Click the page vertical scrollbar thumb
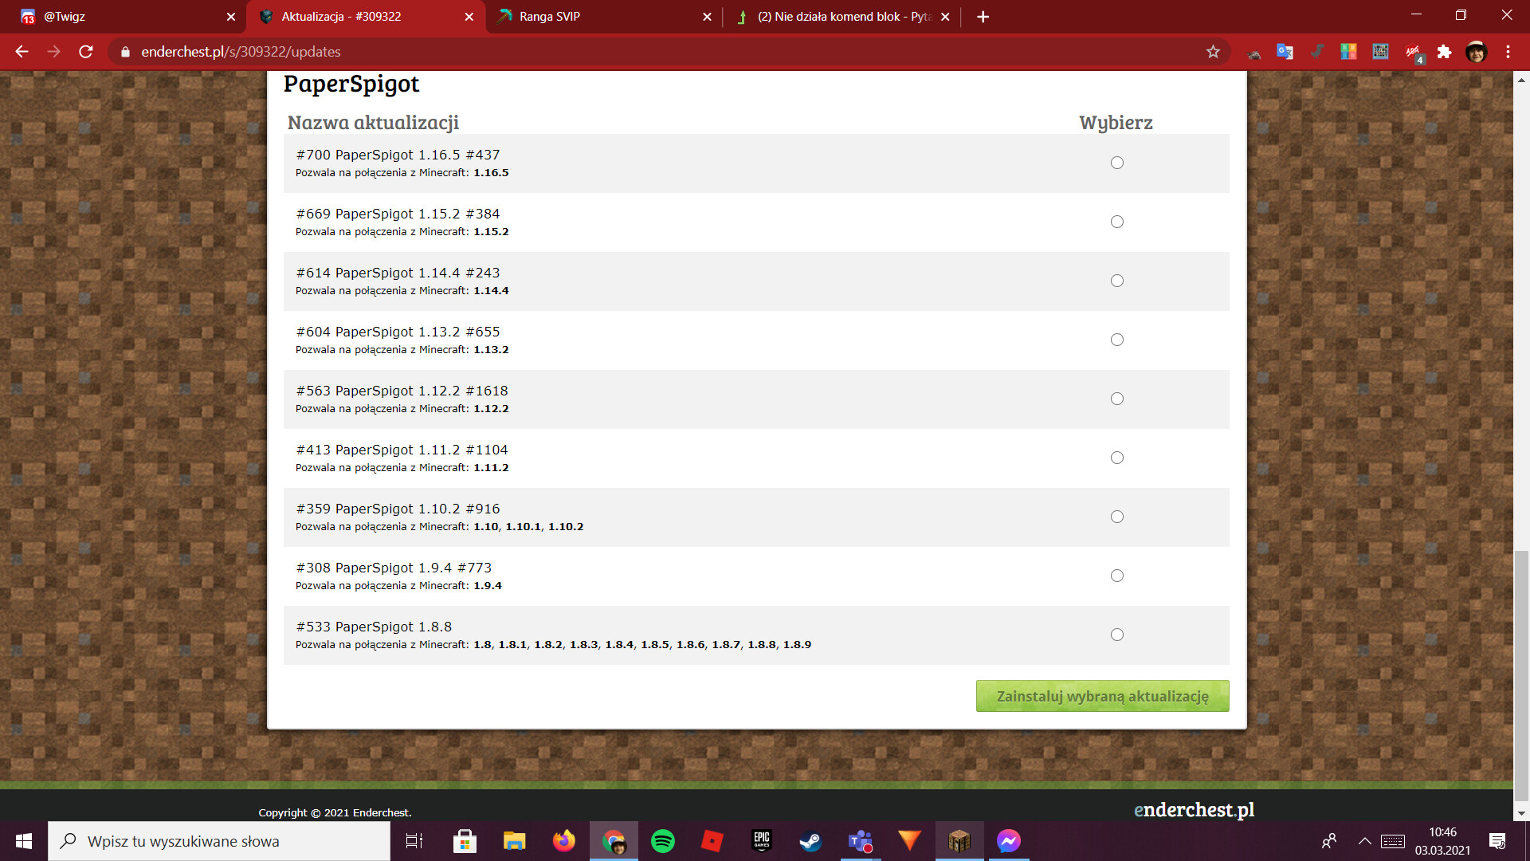The height and width of the screenshot is (861, 1530). (x=1521, y=674)
